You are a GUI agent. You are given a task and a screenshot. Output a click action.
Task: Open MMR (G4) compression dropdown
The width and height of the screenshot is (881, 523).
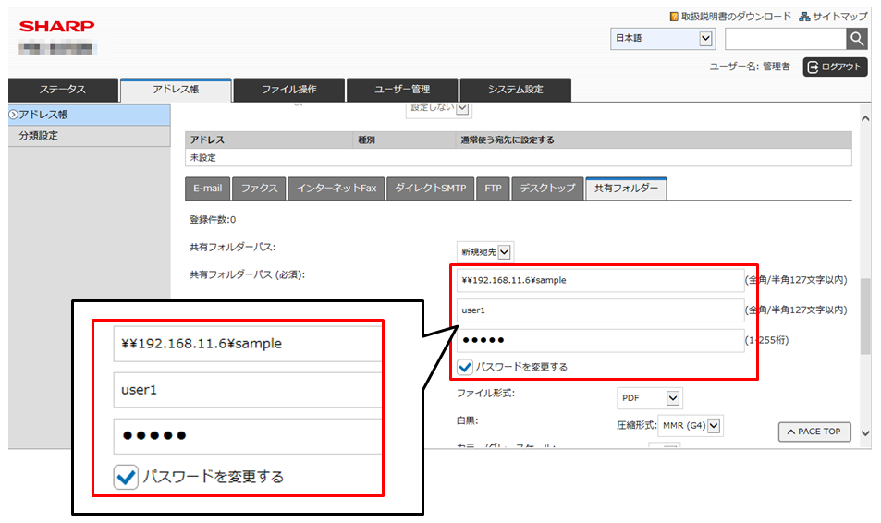click(x=690, y=425)
